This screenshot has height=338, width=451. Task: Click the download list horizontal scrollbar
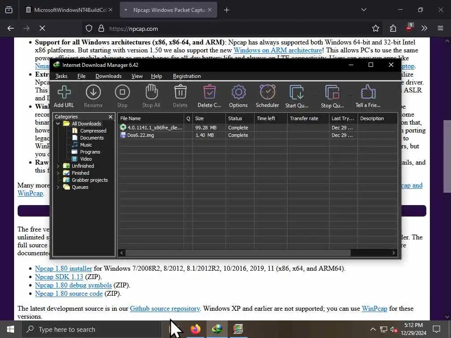click(238, 253)
